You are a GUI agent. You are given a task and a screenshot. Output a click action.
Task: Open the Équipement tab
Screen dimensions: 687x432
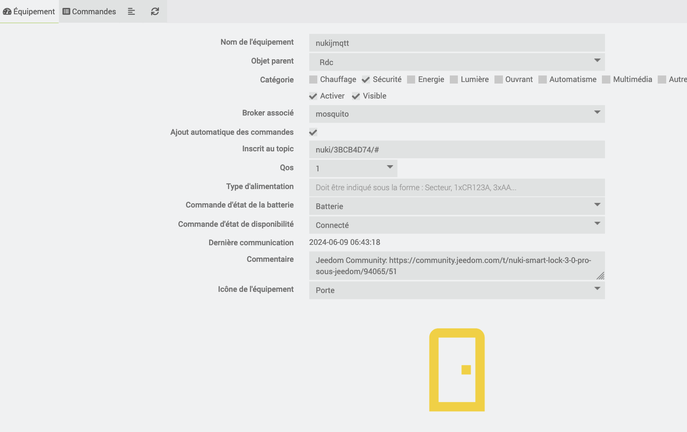pos(29,12)
